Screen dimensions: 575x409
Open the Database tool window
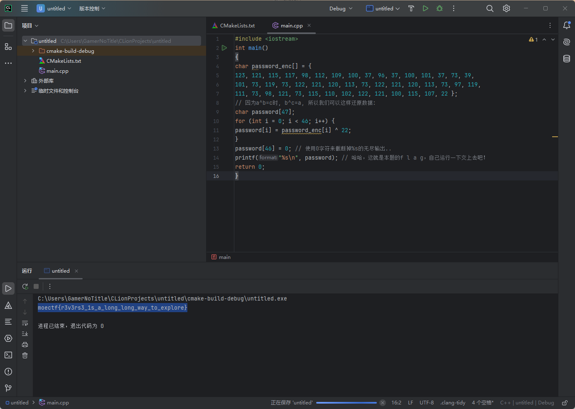point(567,59)
